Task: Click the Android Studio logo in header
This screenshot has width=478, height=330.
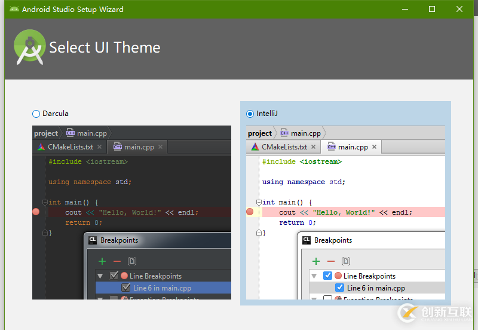Action: pyautogui.click(x=29, y=47)
